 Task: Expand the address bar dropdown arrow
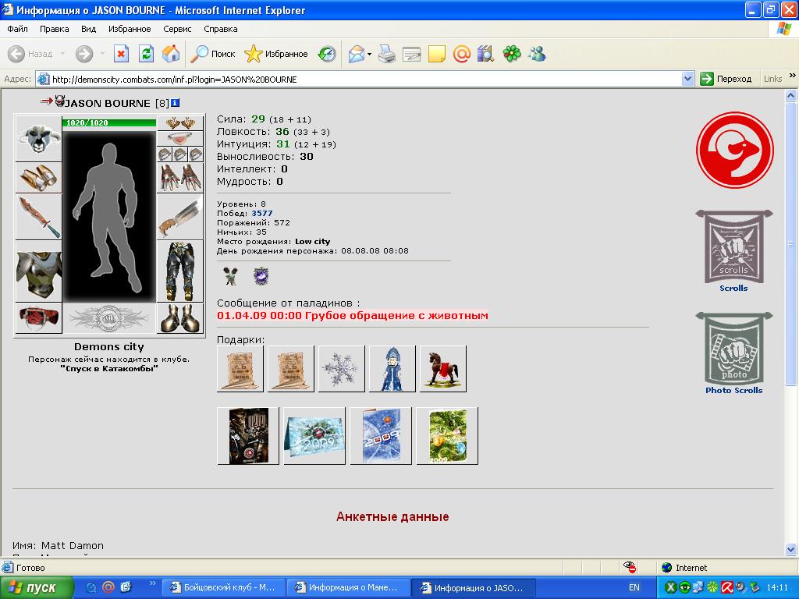pyautogui.click(x=687, y=79)
